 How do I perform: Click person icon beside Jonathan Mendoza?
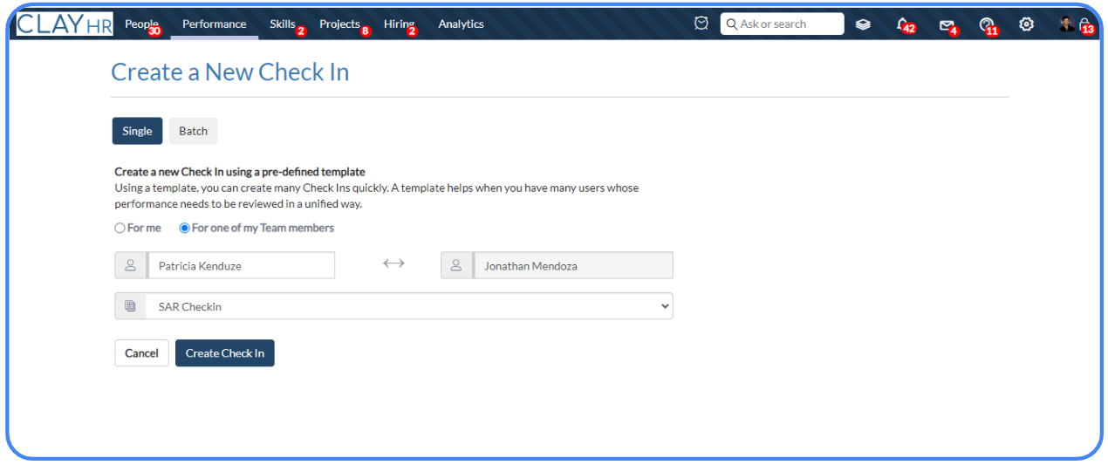click(456, 265)
